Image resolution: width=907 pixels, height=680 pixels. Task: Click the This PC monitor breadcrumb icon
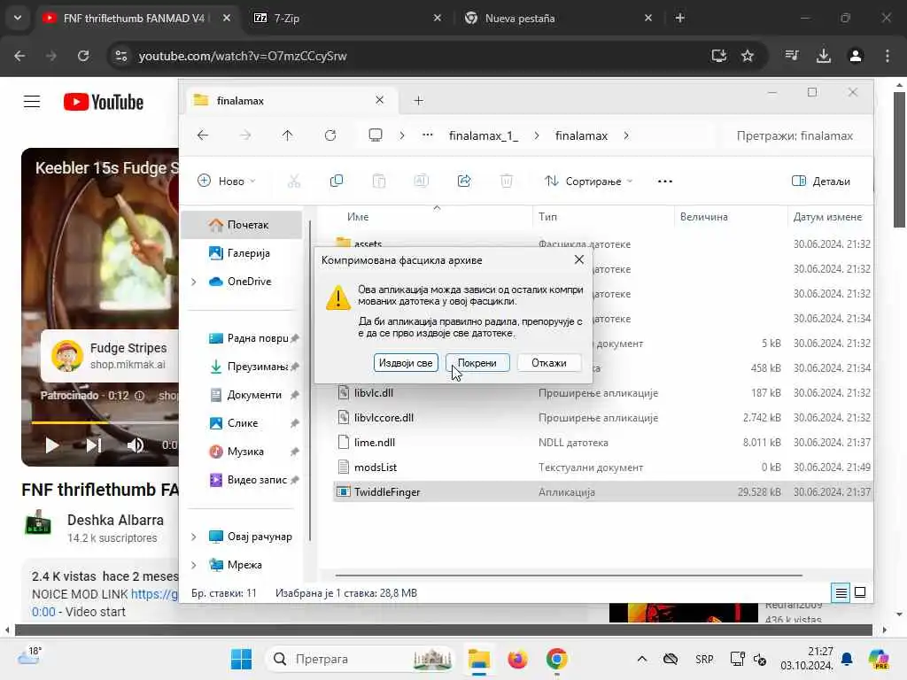pyautogui.click(x=376, y=135)
